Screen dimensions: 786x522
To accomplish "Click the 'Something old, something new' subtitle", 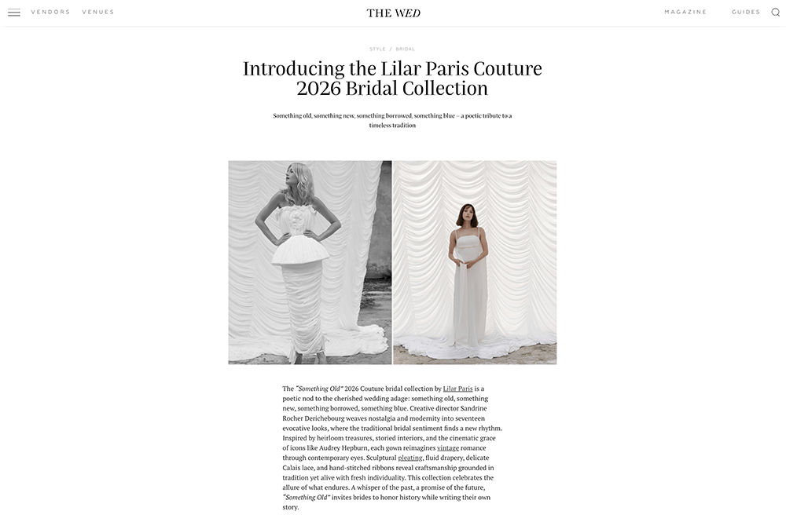I will pos(392,120).
